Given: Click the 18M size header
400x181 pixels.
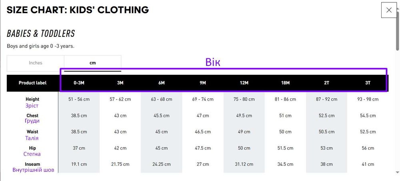Looking at the screenshot, I should (x=286, y=83).
